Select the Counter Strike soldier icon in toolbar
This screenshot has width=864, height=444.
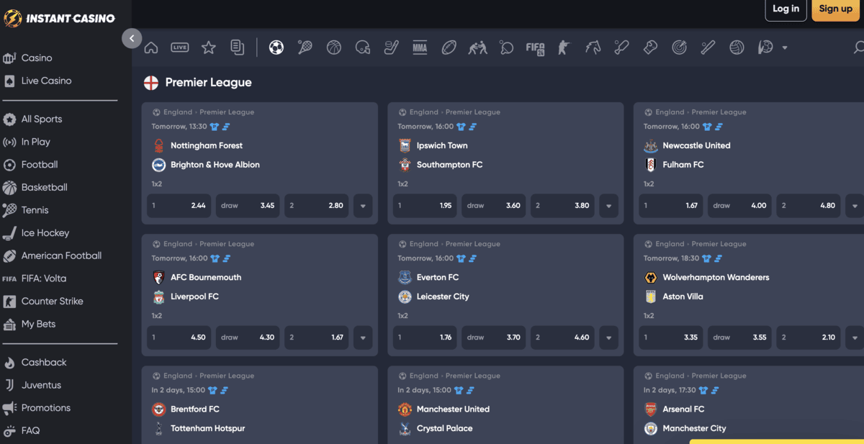pyautogui.click(x=564, y=47)
